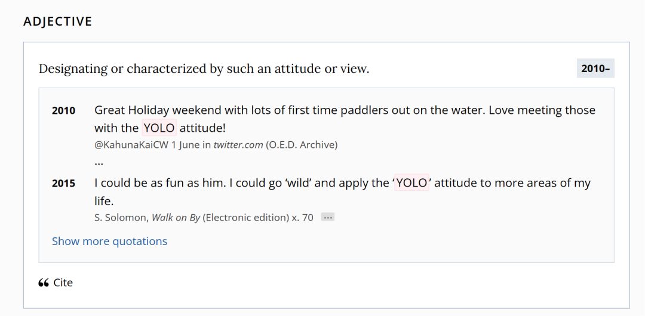Click the italic twitter.com source title
The width and height of the screenshot is (645, 316).
click(x=238, y=145)
